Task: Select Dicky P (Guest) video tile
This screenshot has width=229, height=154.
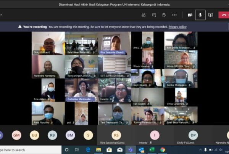Action: click(x=48, y=43)
